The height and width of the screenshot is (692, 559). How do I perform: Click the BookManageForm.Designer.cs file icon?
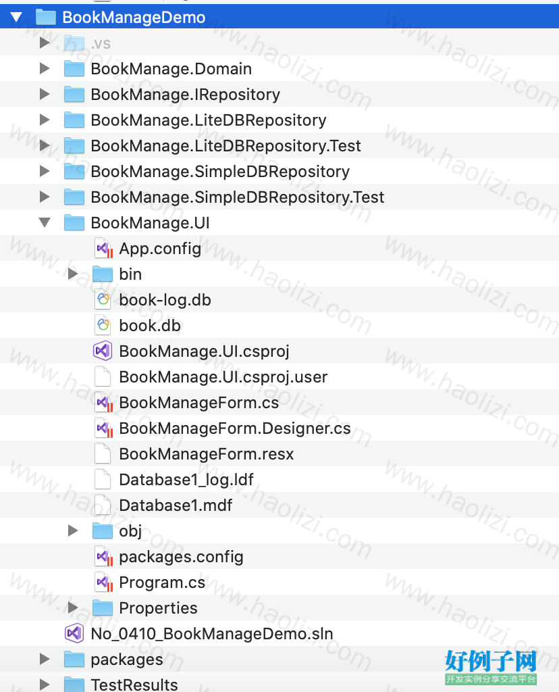(x=103, y=428)
